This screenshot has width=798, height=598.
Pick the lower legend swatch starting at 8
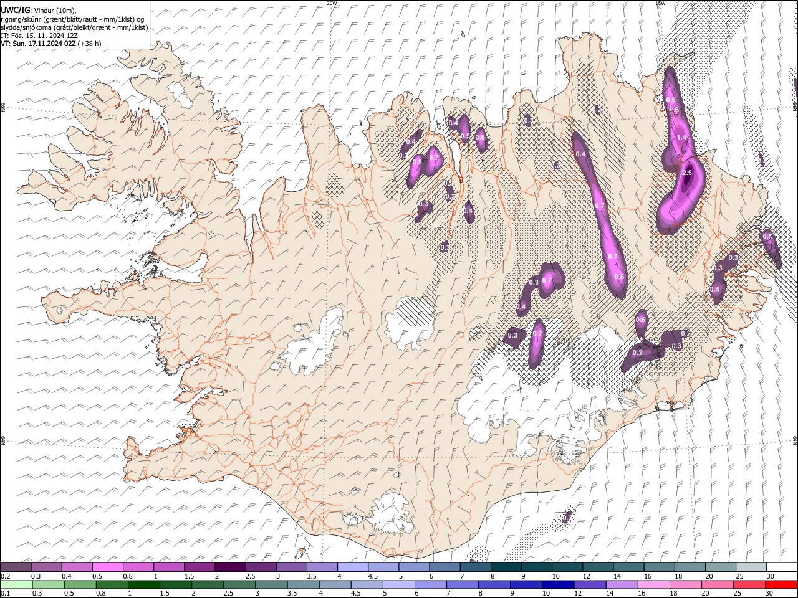point(493,584)
